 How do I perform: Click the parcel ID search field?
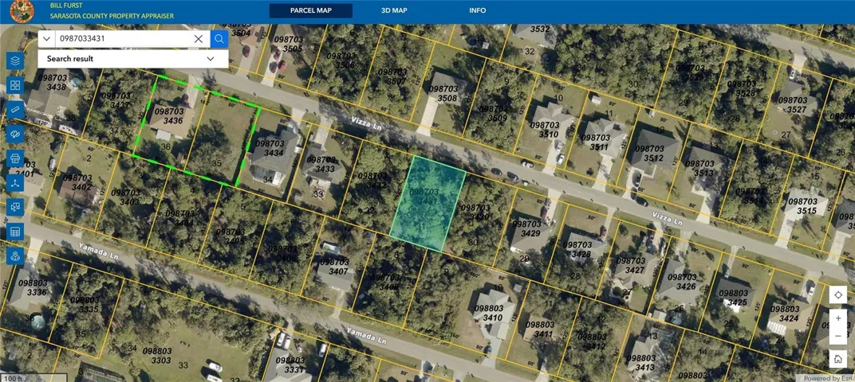coord(124,38)
